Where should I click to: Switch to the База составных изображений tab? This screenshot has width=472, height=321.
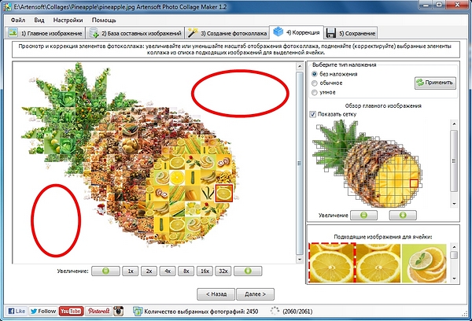135,33
